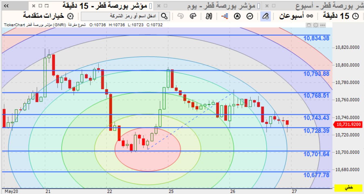Click the 22 date axis label
This screenshot has height=194, width=364.
tap(109, 191)
